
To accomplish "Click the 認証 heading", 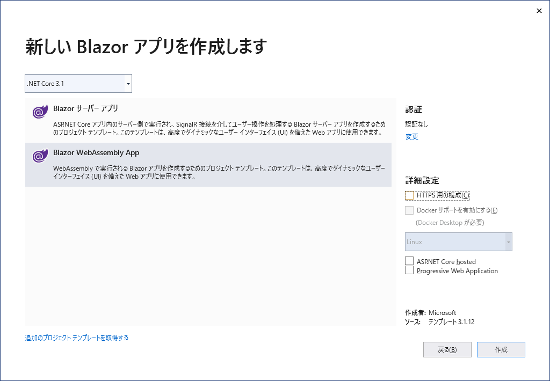I will pyautogui.click(x=414, y=109).
